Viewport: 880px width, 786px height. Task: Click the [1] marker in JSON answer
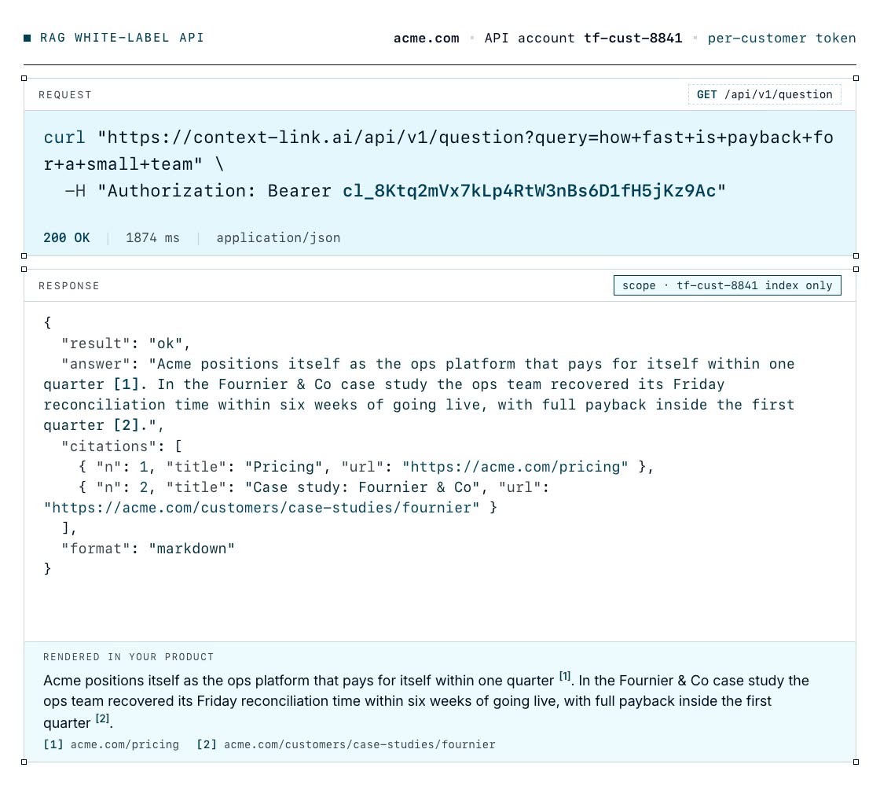(126, 384)
